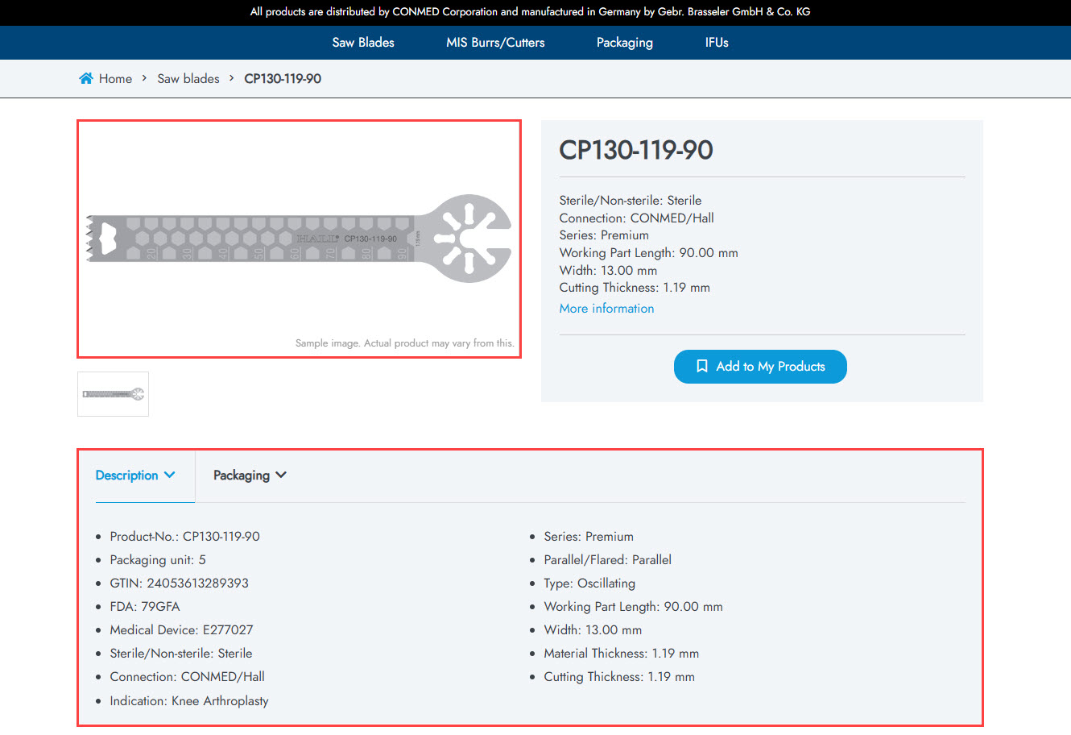Go to Packaging in the top navigation bar

click(x=624, y=43)
